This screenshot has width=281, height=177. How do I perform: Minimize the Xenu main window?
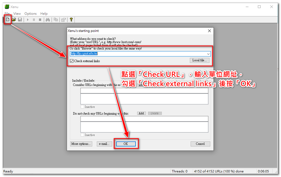pos(247,7)
